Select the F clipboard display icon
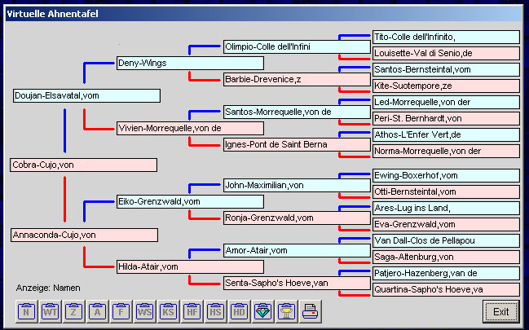 (121, 311)
